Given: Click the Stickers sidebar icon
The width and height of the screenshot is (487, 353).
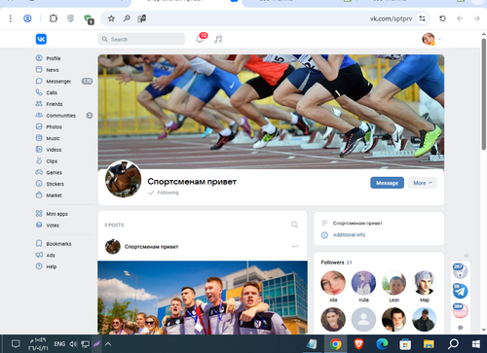Looking at the screenshot, I should tap(39, 184).
